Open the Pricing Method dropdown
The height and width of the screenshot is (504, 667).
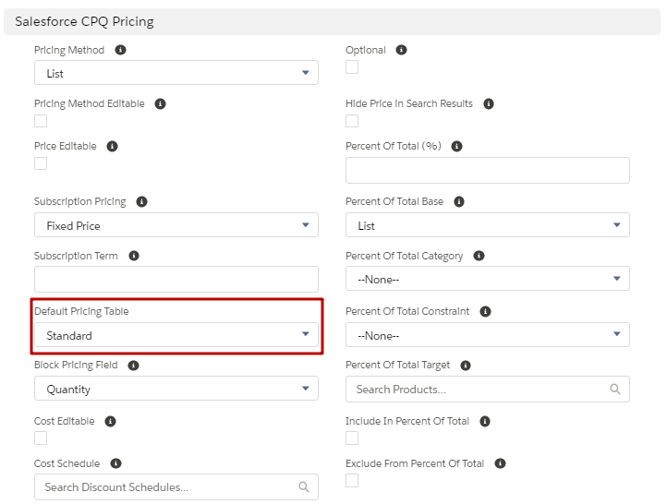[x=176, y=73]
